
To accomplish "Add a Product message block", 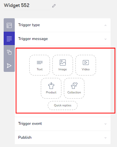I will click(51, 88).
